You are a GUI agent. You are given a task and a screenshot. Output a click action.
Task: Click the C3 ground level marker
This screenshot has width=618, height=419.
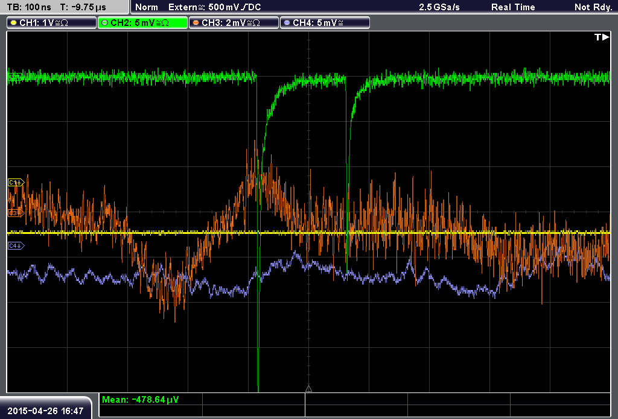16,213
